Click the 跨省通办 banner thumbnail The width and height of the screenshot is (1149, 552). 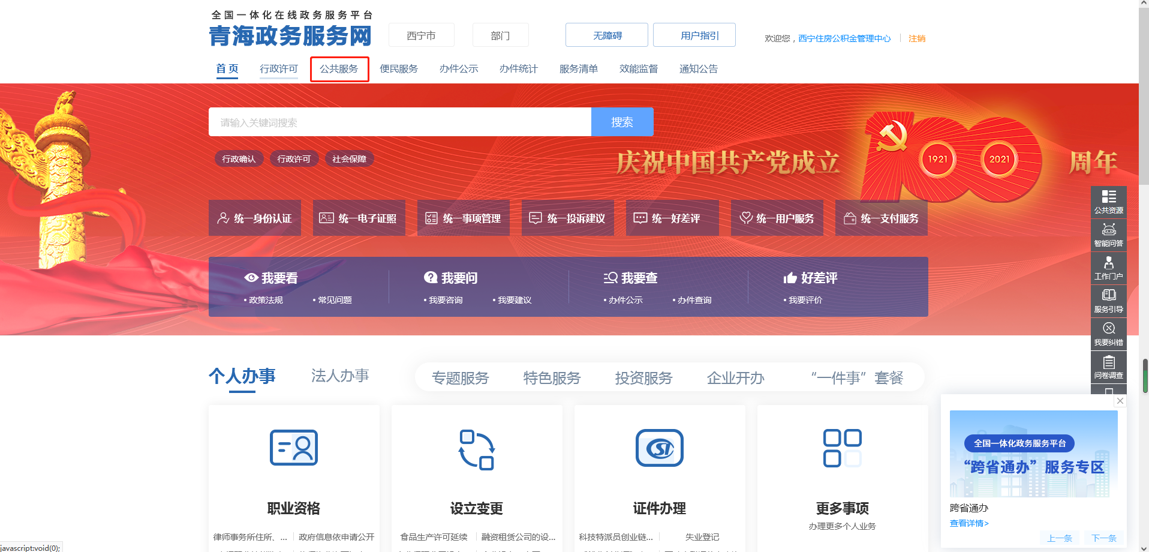click(x=1034, y=454)
